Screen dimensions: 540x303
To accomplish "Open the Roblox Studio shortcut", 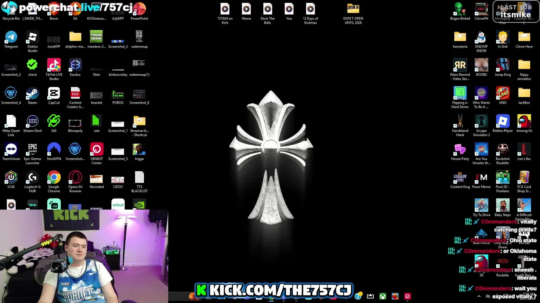I will click(x=32, y=42).
